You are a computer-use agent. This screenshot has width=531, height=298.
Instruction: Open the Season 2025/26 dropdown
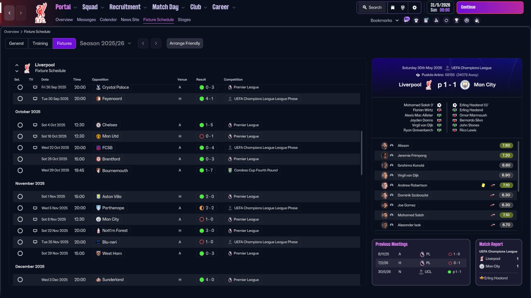tap(105, 43)
